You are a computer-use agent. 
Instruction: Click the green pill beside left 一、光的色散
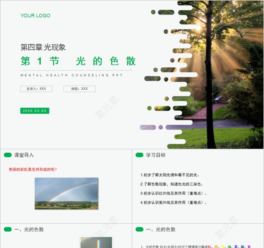click(8, 229)
